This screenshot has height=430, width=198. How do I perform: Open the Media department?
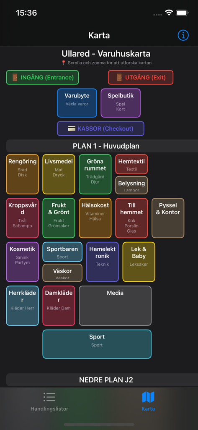pos(115,306)
